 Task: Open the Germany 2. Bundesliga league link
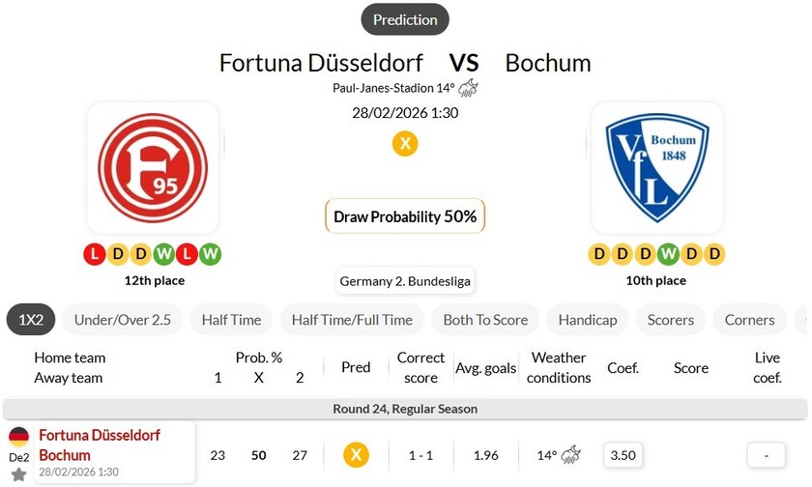click(405, 281)
